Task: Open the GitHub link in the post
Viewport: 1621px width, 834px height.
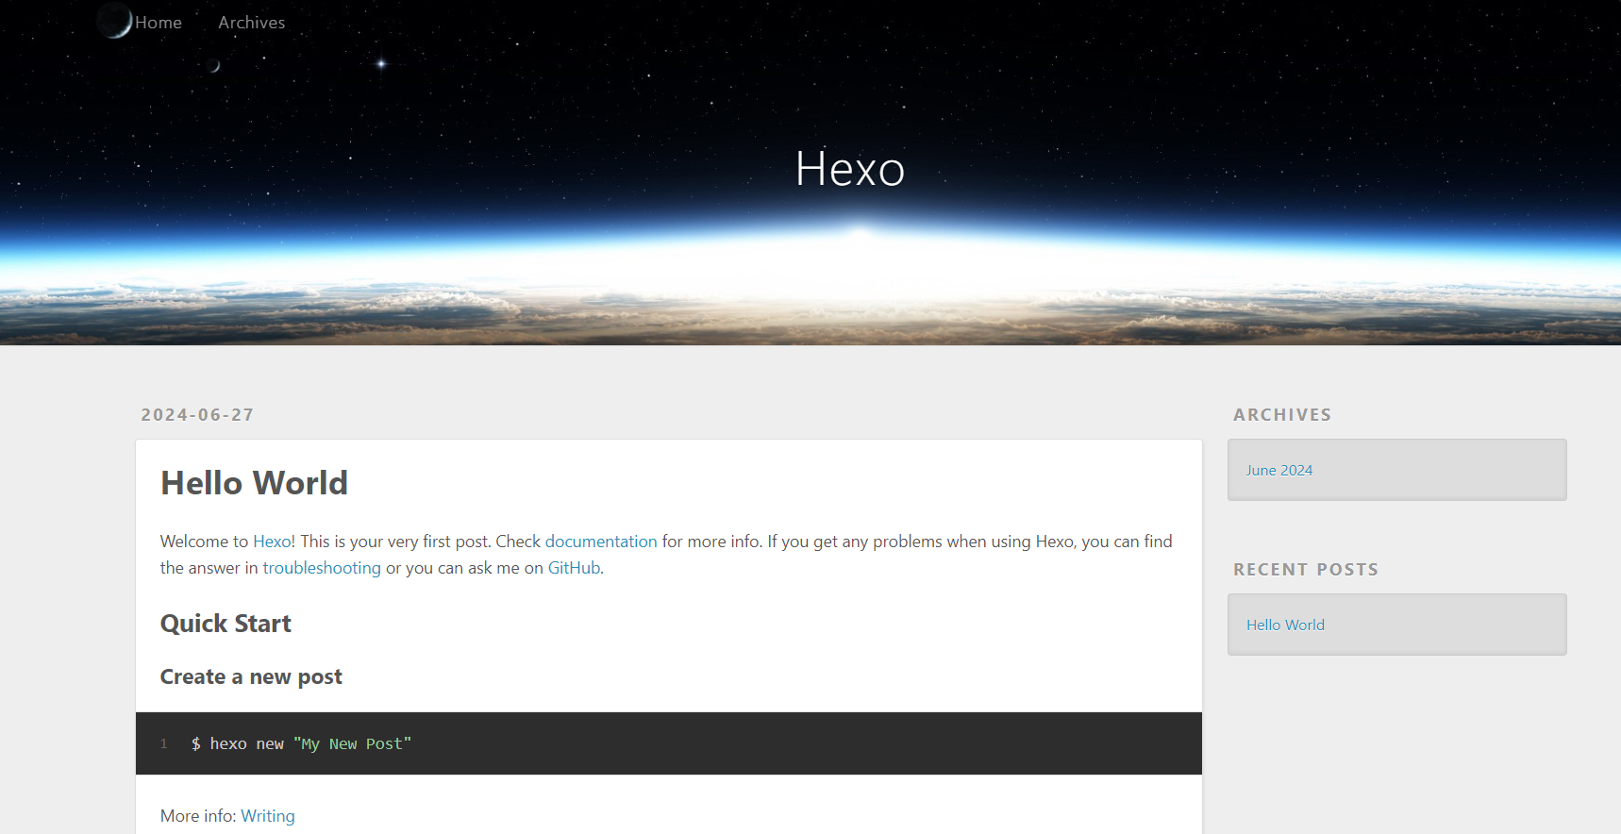Action: coord(574,568)
